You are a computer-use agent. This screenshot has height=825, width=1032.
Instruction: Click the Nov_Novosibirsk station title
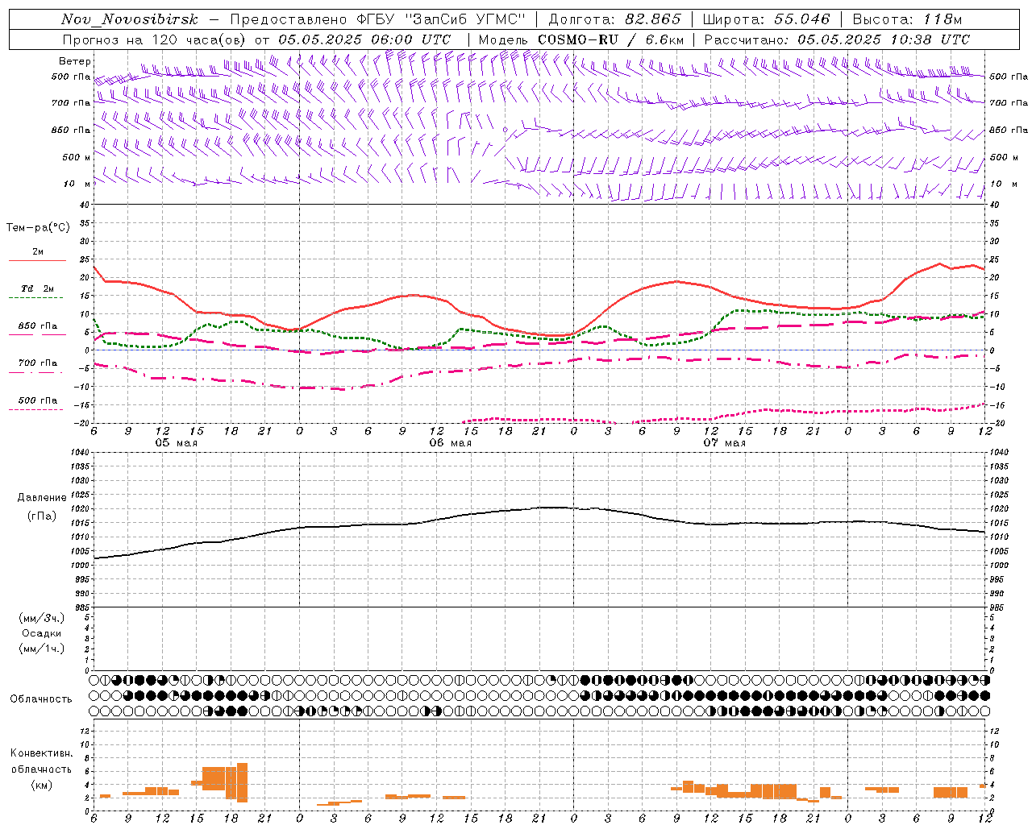point(129,19)
